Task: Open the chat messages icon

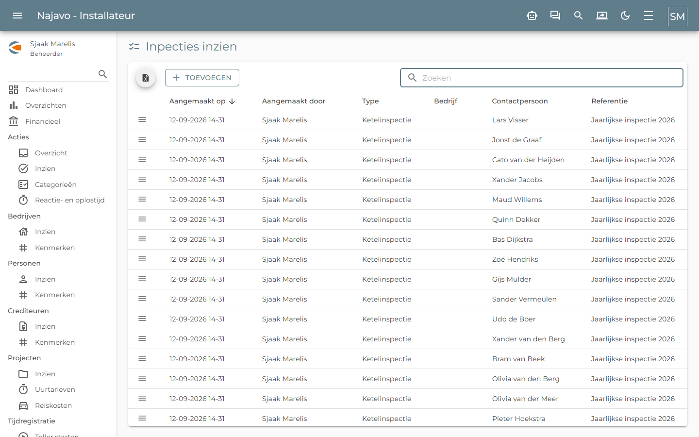Action: point(555,16)
